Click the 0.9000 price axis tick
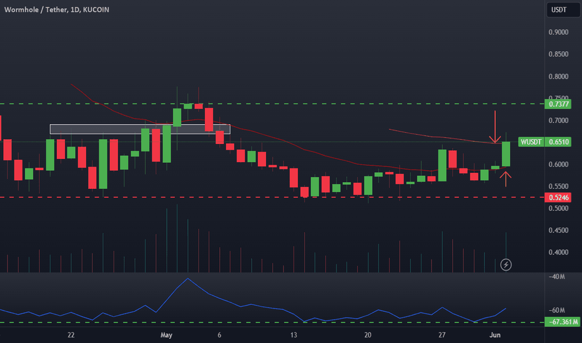Screen dimensions: 582x343 click(558, 32)
